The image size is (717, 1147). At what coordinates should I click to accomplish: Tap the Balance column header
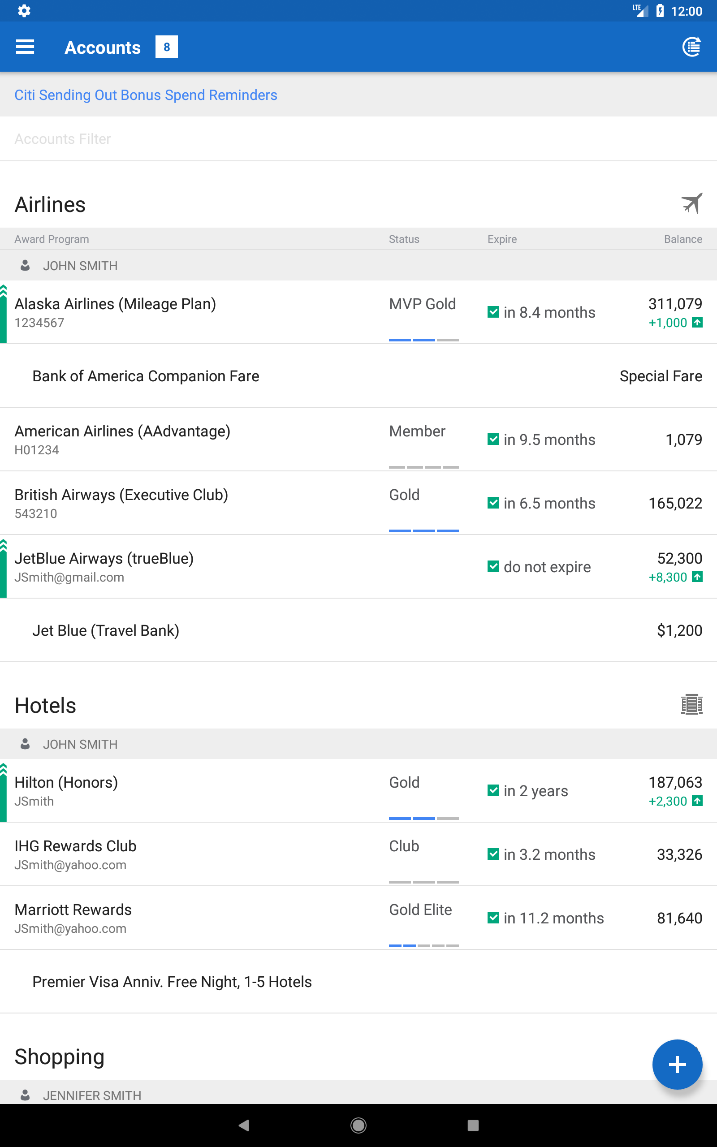pos(683,239)
